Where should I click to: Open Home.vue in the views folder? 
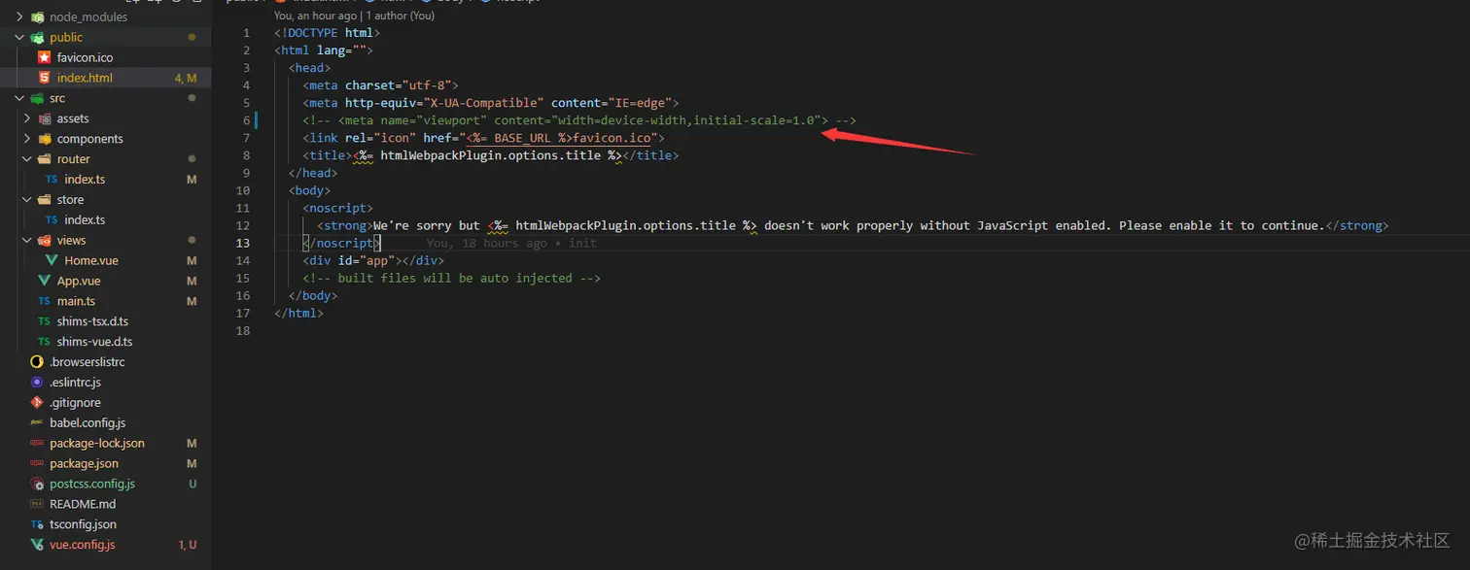(91, 261)
